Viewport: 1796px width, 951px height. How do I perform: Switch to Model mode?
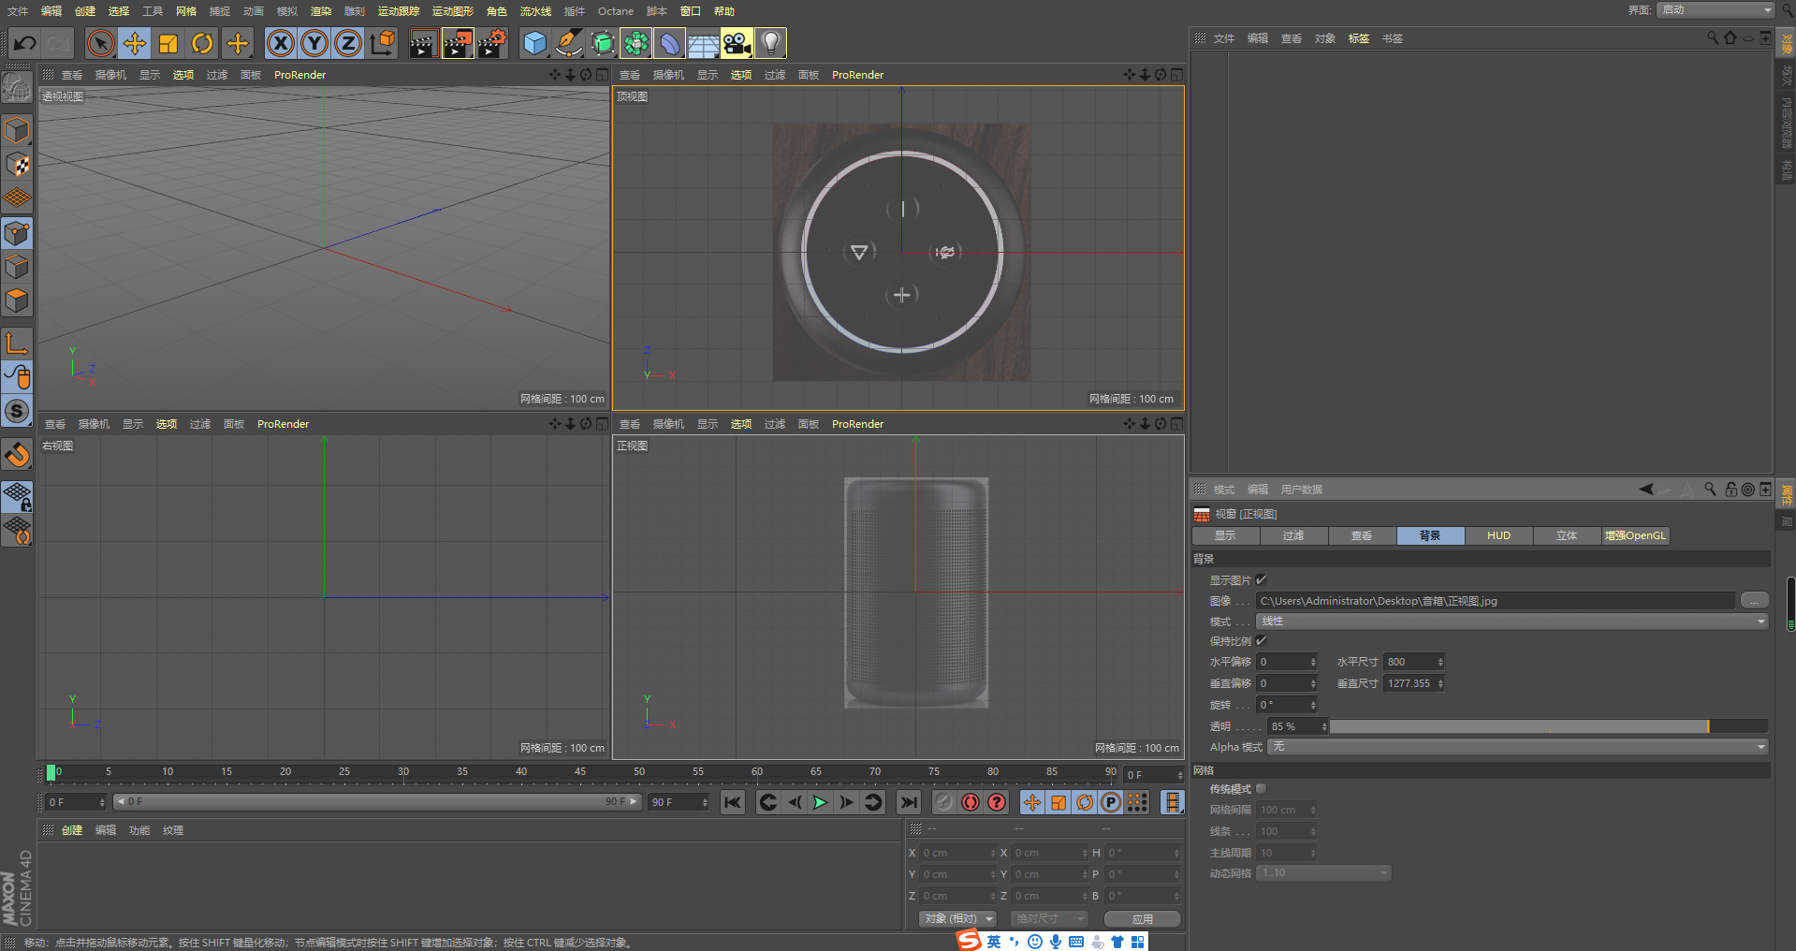pos(17,130)
